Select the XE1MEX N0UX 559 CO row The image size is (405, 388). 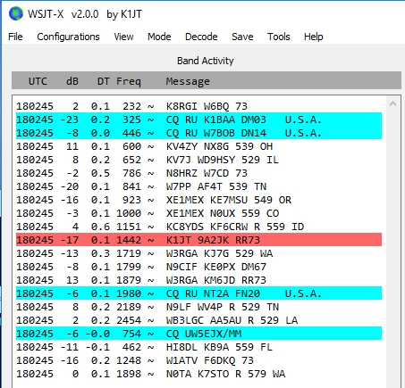(x=198, y=213)
